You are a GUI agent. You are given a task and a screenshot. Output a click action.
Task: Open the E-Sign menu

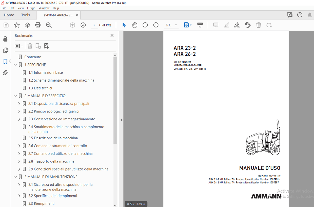[31, 8]
